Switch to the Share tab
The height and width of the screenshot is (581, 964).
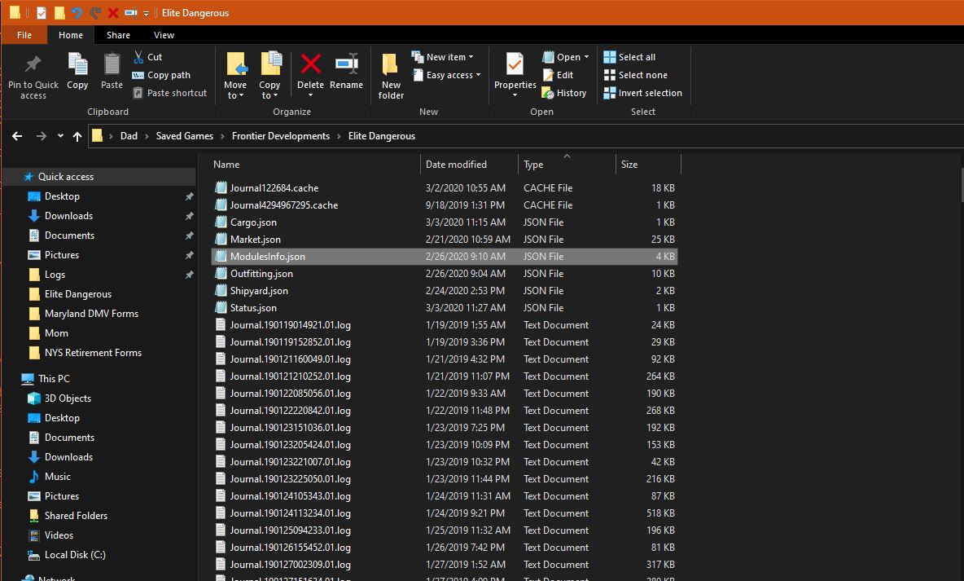pyautogui.click(x=118, y=35)
